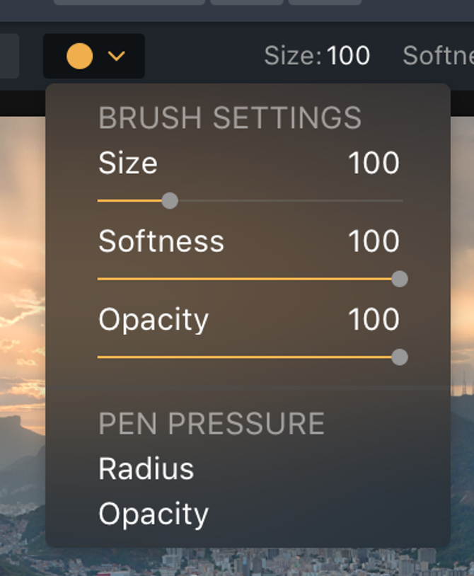474x576 pixels.
Task: Click the middle of the Softness orange track
Action: [245, 280]
